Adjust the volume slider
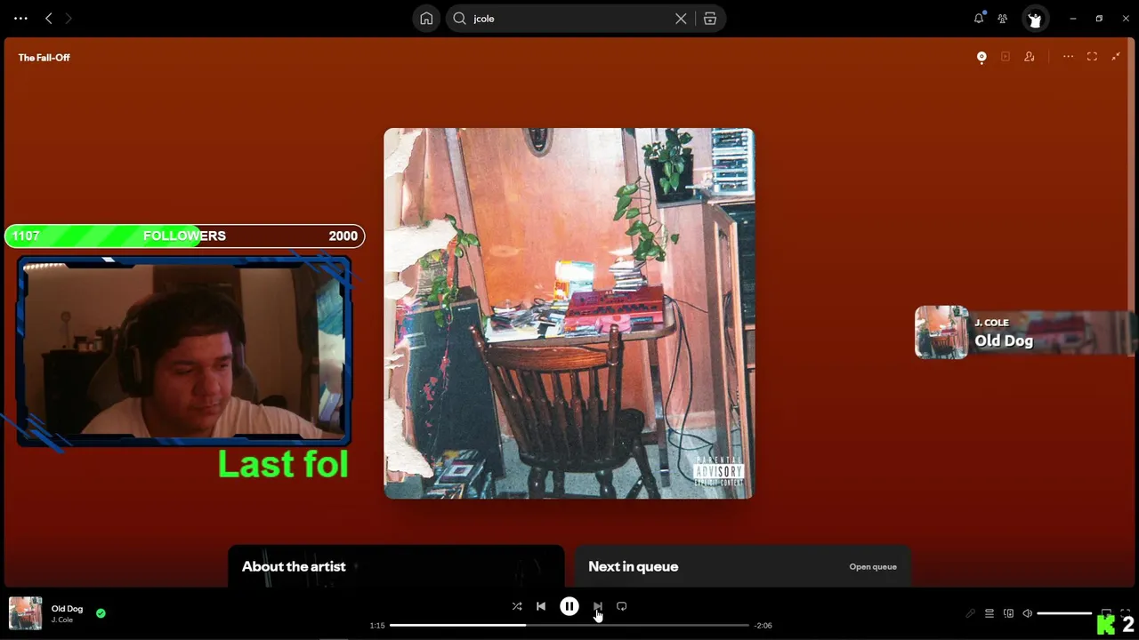Screen dimensions: 1139x640 1064,613
